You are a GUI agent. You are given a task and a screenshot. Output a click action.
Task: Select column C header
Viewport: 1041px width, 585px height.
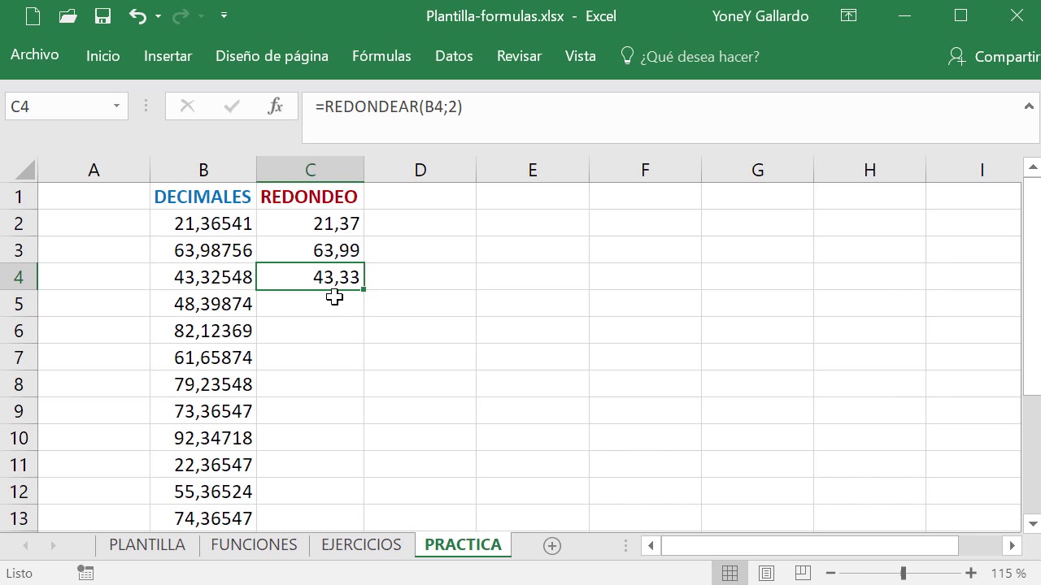pyautogui.click(x=310, y=170)
